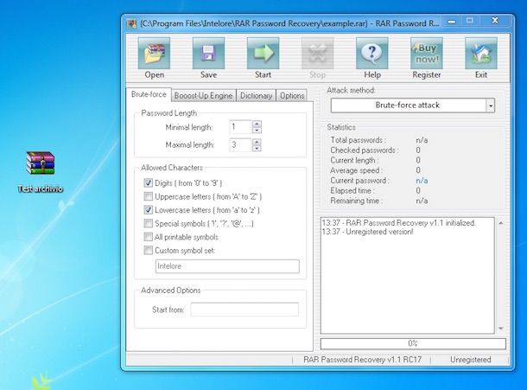Image resolution: width=527 pixels, height=390 pixels.
Task: Enable Custom symbol set checkbox
Action: (148, 250)
